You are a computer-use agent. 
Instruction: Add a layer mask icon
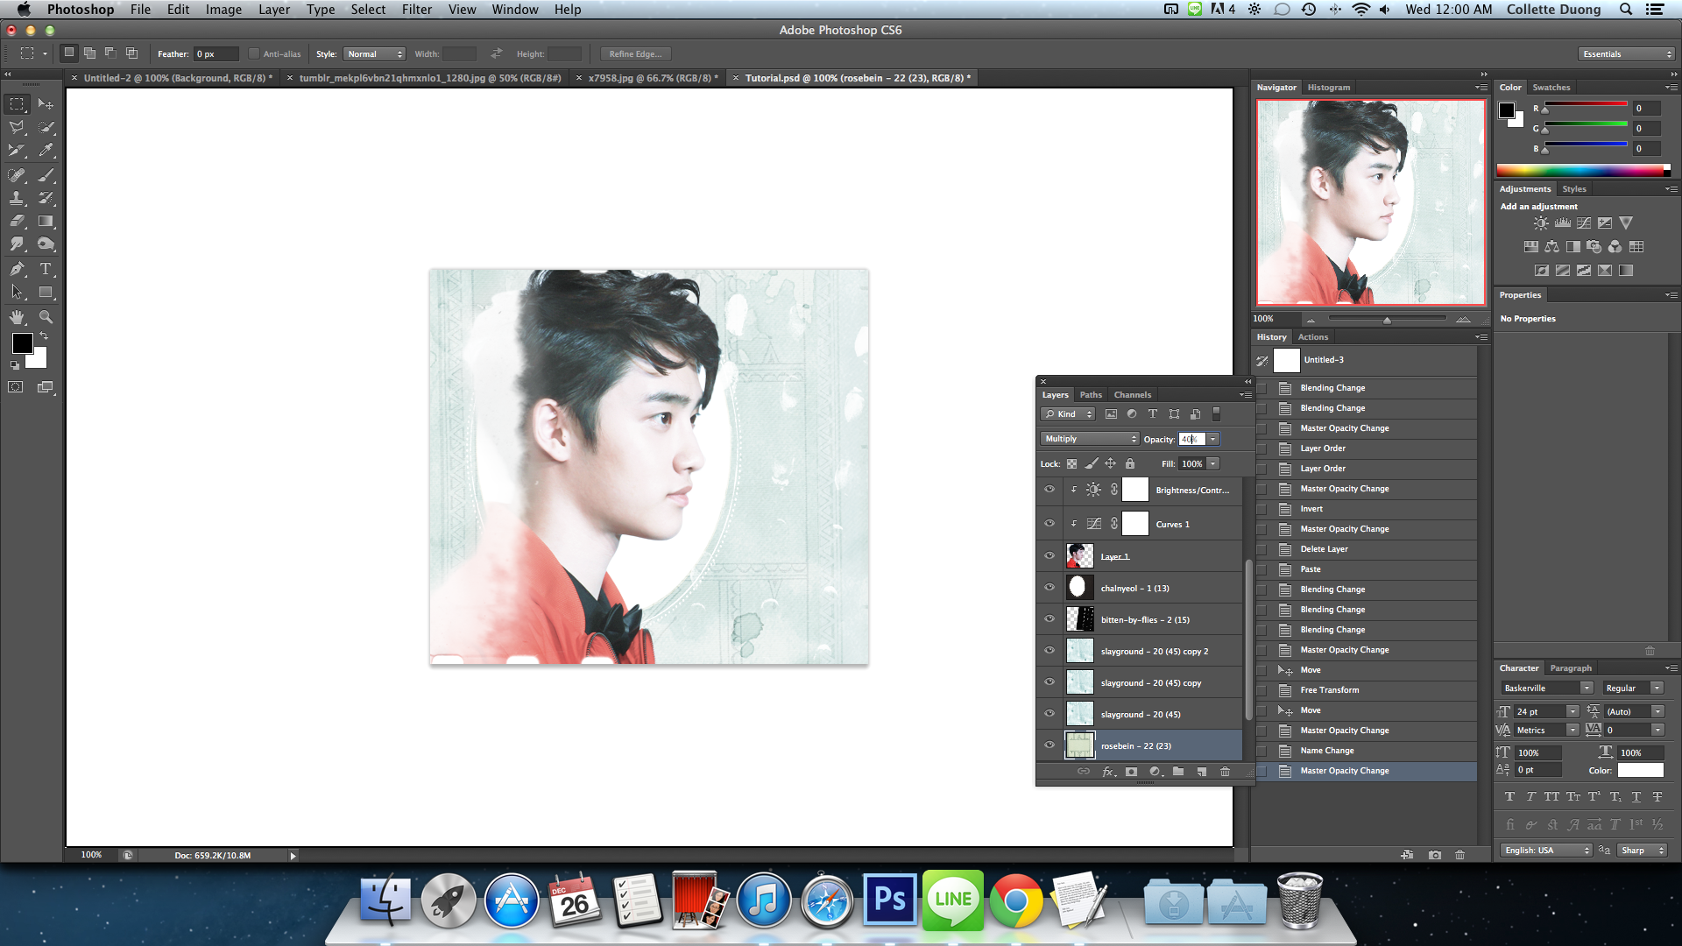point(1131,772)
